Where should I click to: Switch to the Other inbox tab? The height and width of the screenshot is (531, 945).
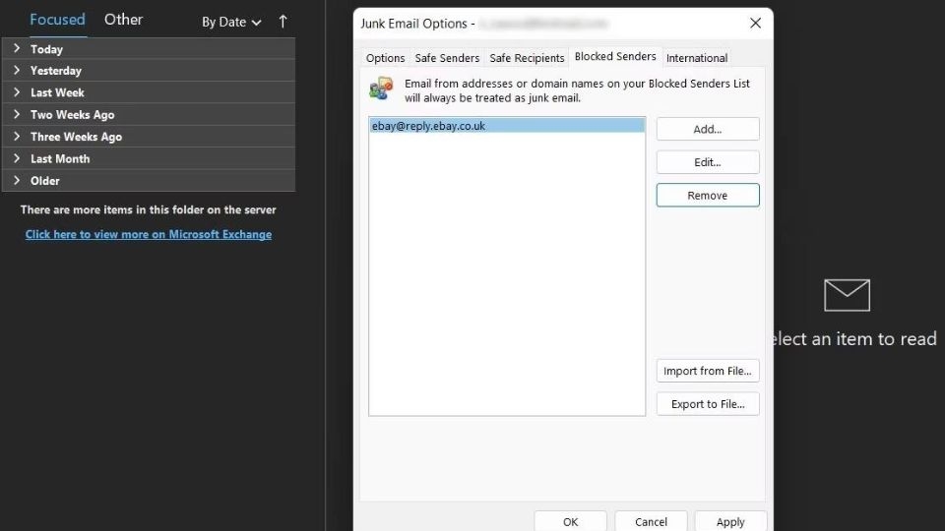(x=124, y=20)
